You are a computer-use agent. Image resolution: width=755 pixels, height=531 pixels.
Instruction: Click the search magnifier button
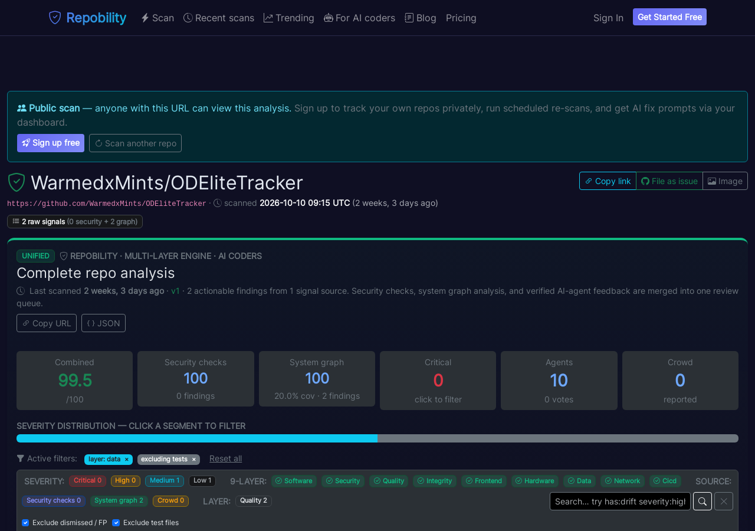(703, 501)
